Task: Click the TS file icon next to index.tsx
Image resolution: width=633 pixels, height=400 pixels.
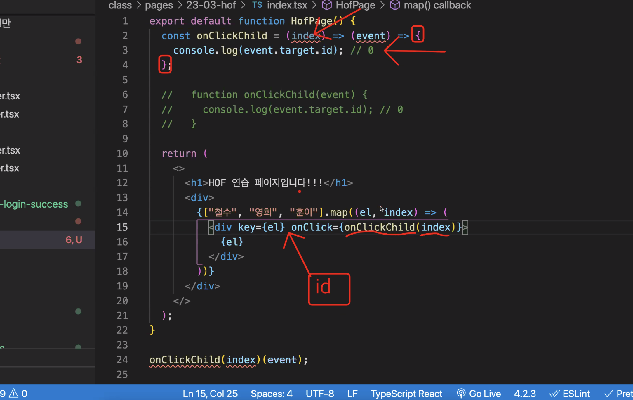Action: tap(257, 5)
